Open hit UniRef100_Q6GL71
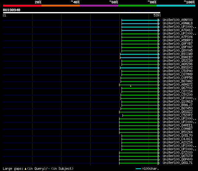Image resolution: width=198 pixels, height=171 pixels. click(178, 163)
